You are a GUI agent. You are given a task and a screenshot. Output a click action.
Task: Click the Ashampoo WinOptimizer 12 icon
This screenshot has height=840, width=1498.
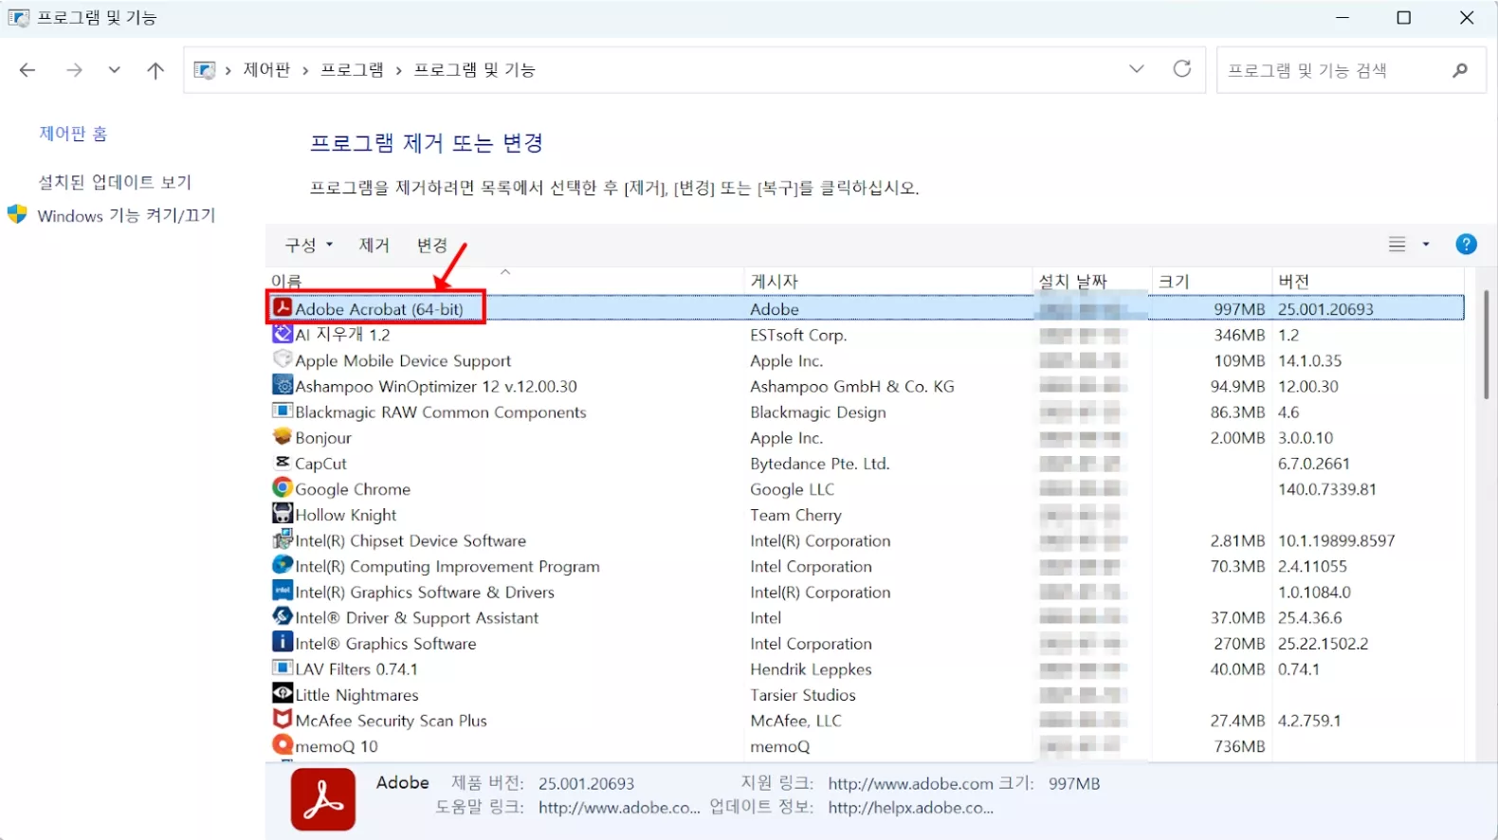282,385
